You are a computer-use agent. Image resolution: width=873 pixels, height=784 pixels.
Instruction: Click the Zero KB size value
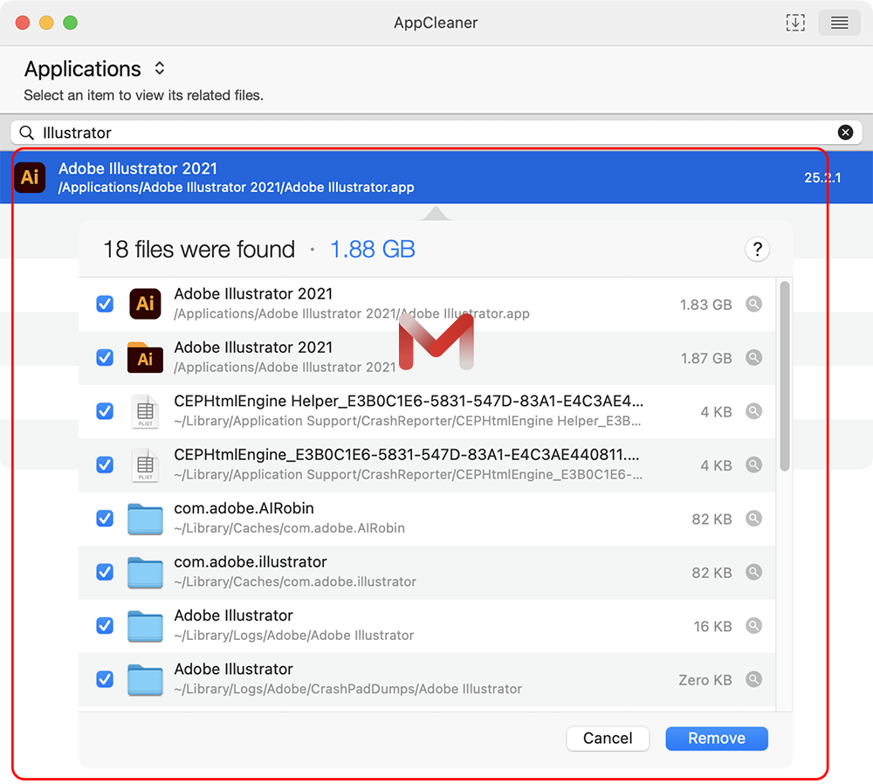pos(705,680)
